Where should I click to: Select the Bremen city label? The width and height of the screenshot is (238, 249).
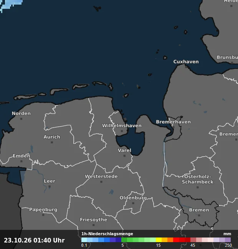coord(199,210)
